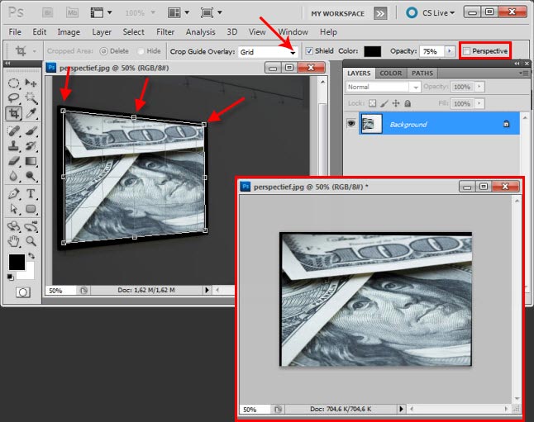Switch to the Paths panel tab
The width and height of the screenshot is (534, 422).
(422, 73)
